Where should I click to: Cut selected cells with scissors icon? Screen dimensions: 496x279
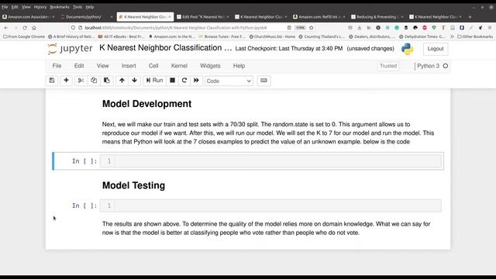[81, 81]
